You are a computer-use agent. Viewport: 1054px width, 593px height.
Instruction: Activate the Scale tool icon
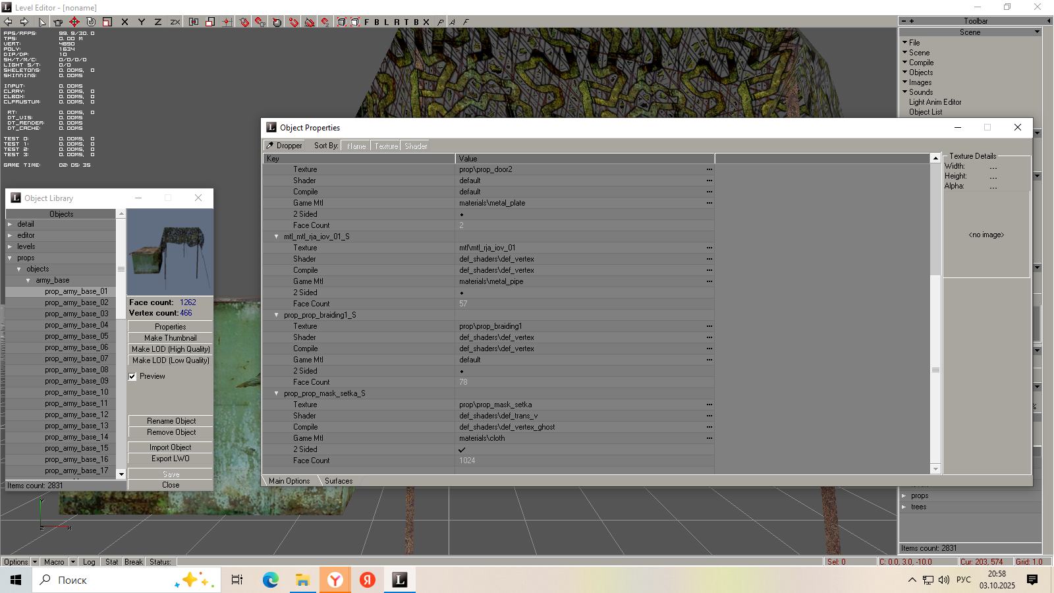click(x=107, y=22)
